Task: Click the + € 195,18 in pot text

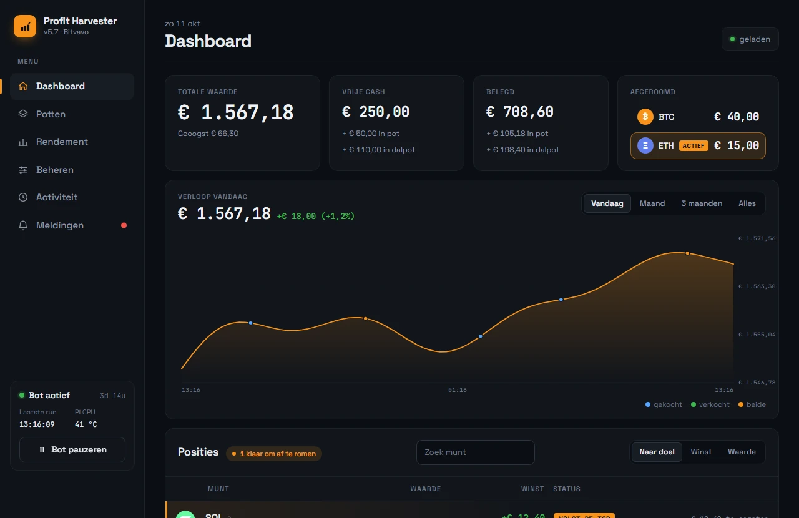Action: [x=517, y=134]
